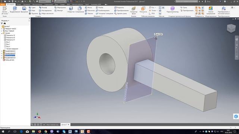
Task: Select Плоскость YZ in browser tree
Action: point(9,35)
